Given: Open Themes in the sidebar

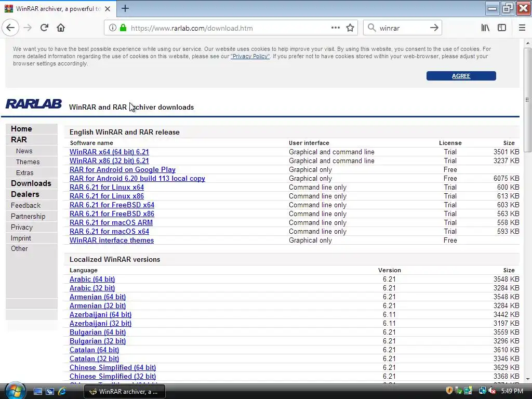Looking at the screenshot, I should (28, 162).
